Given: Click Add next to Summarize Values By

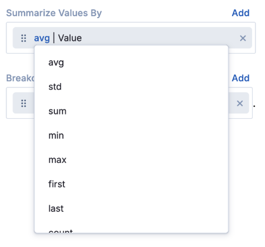Looking at the screenshot, I should coord(241,13).
